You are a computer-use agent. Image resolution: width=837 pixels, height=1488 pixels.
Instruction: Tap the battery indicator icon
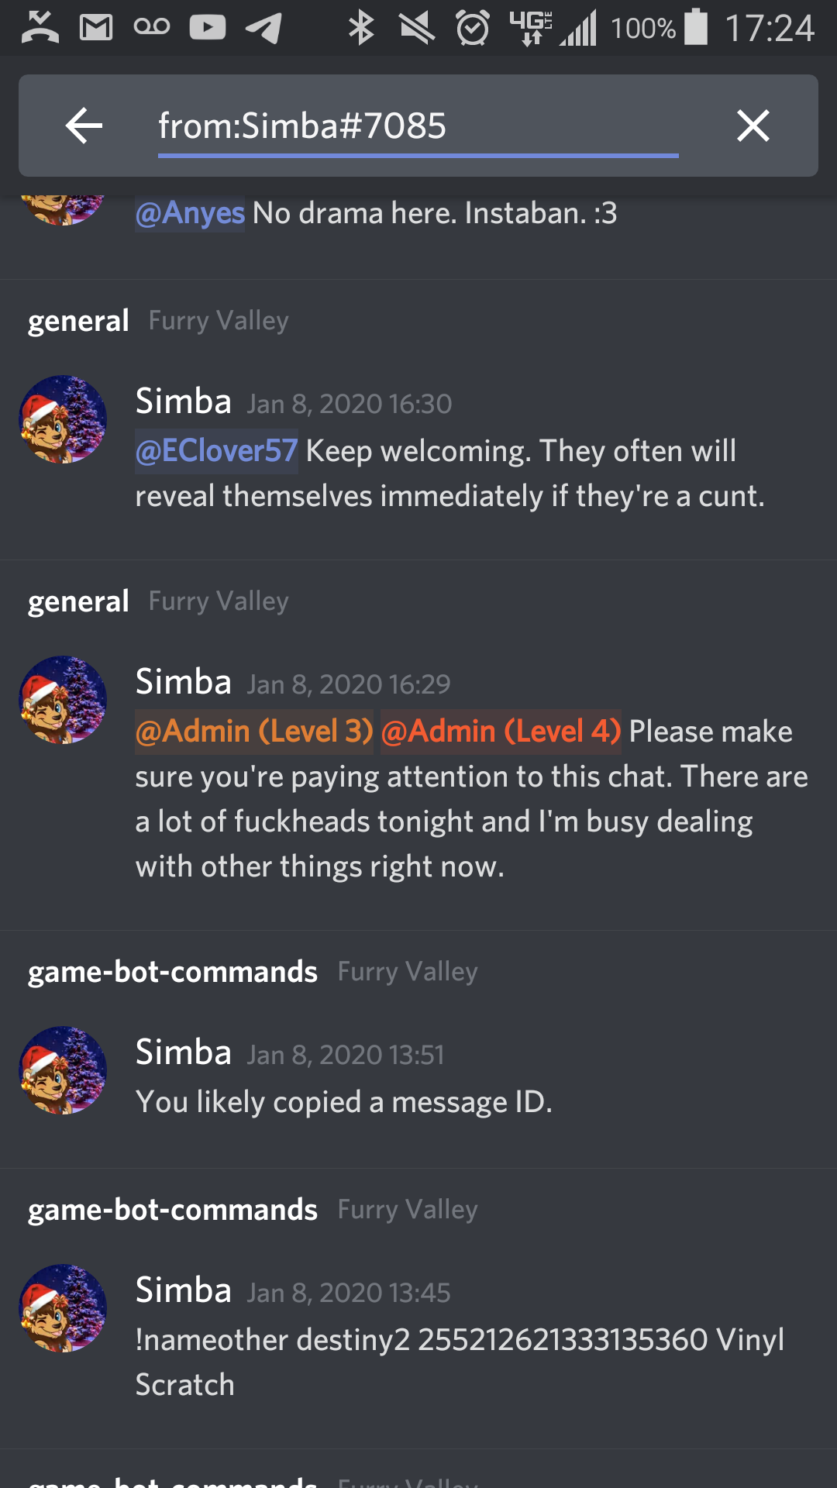[696, 27]
